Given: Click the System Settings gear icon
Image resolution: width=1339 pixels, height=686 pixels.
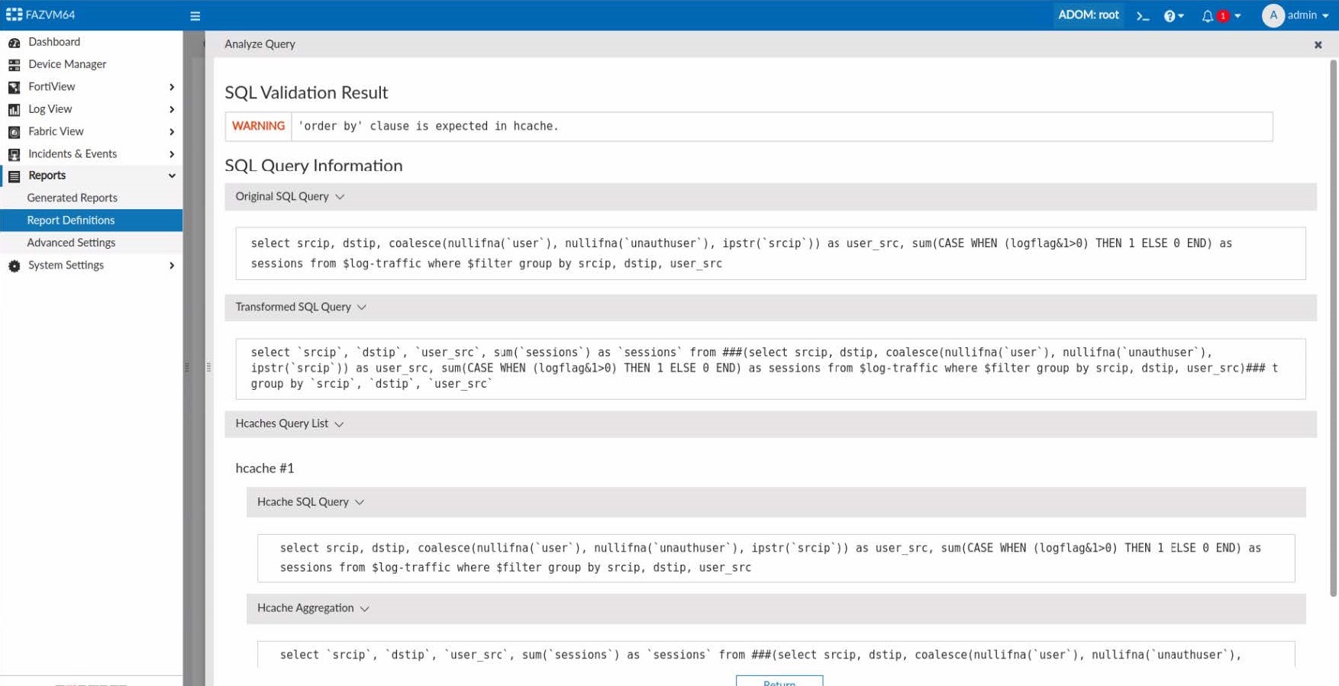Looking at the screenshot, I should (x=14, y=266).
